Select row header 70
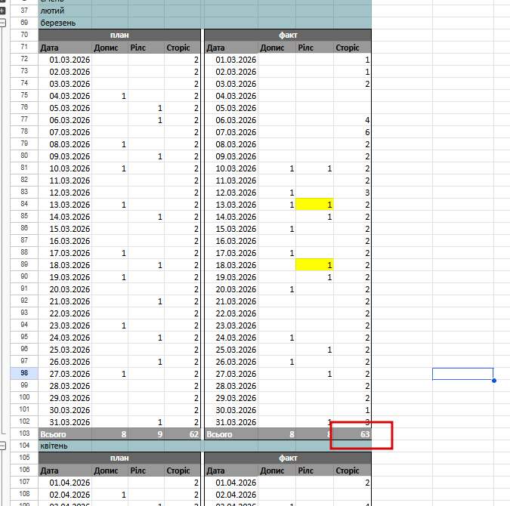The height and width of the screenshot is (506, 510). [24, 35]
